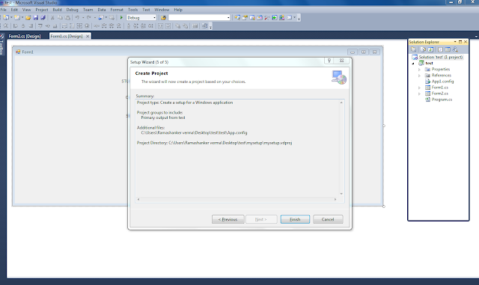Cancel the Setup Wizard

pyautogui.click(x=328, y=219)
